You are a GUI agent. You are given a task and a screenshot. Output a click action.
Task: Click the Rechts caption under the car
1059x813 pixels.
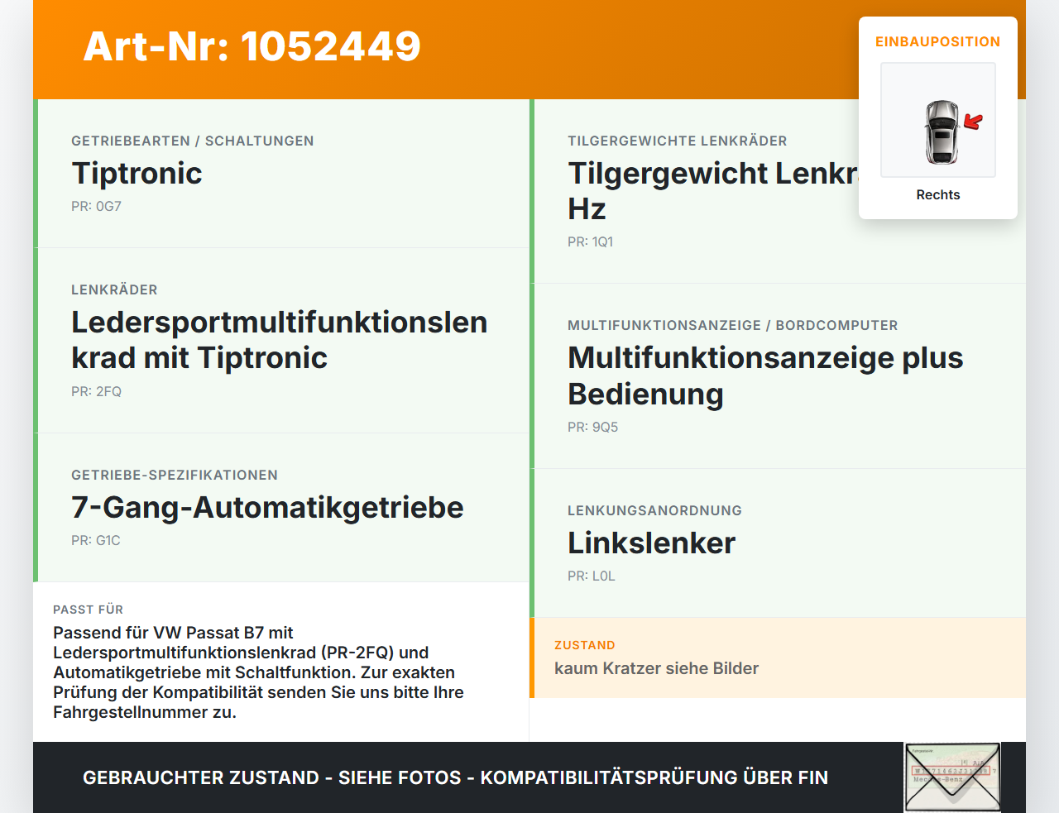tap(938, 195)
